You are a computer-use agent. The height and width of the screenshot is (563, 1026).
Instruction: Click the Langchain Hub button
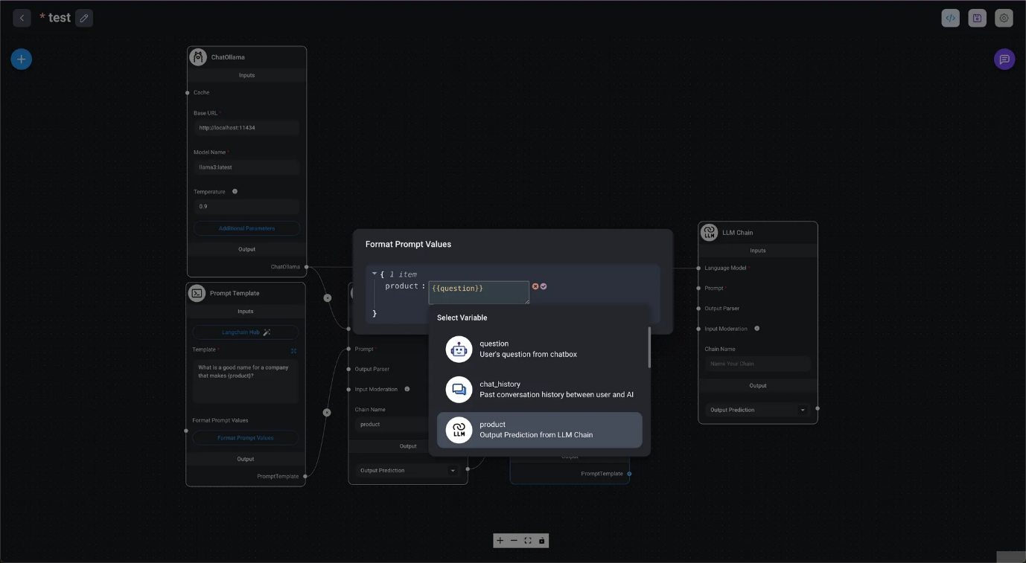tap(245, 332)
